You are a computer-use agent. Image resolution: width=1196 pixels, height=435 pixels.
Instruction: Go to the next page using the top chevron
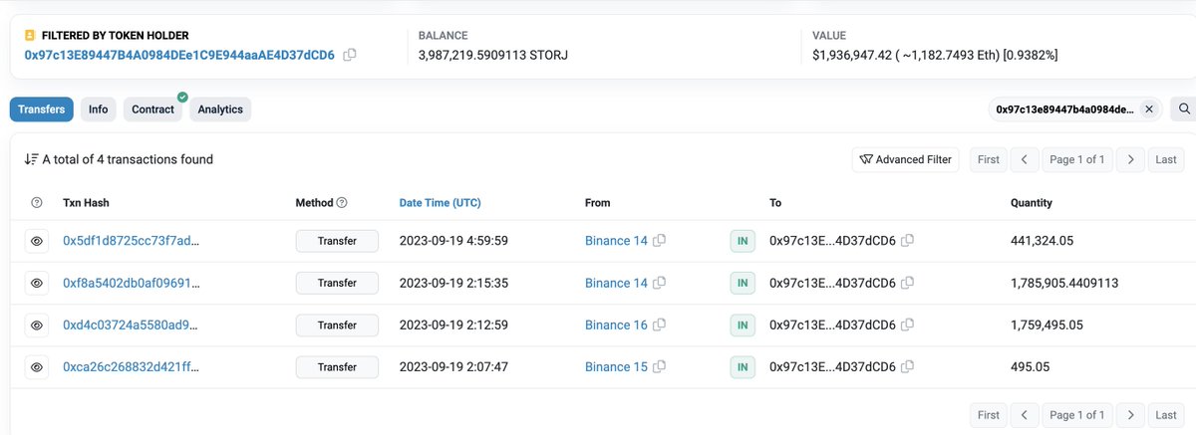click(1129, 159)
